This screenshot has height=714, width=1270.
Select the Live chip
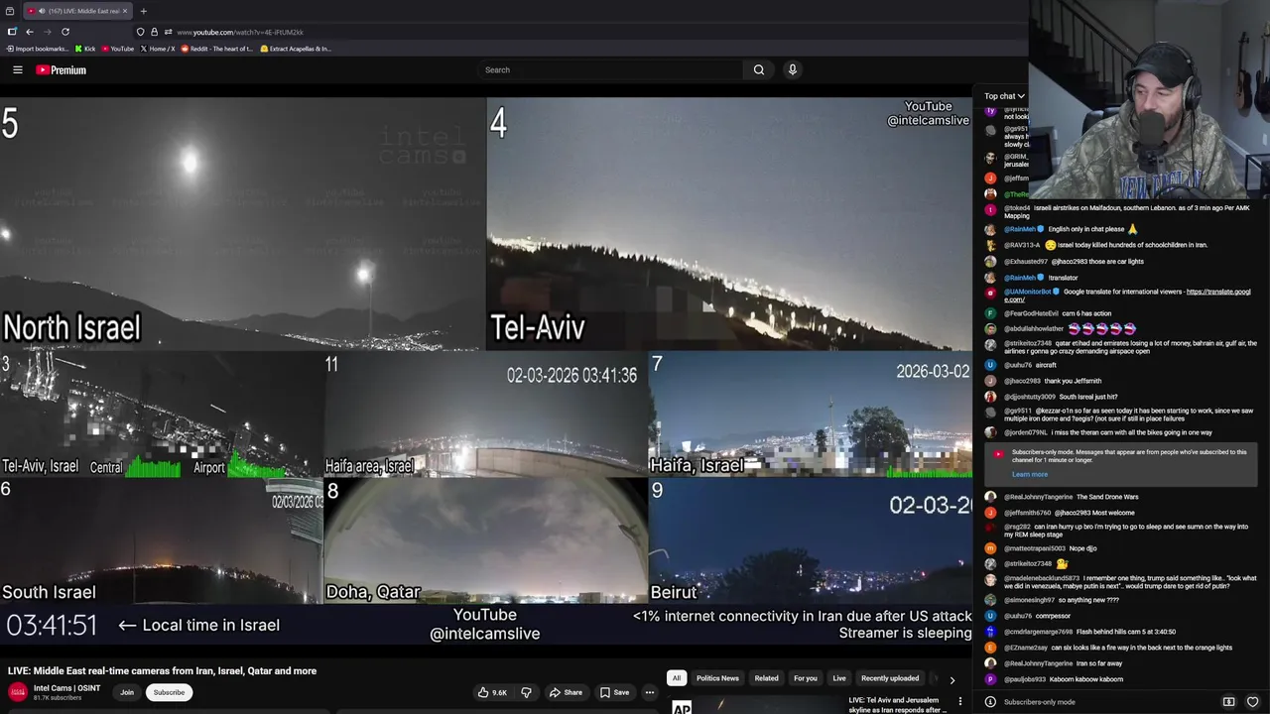pos(839,678)
